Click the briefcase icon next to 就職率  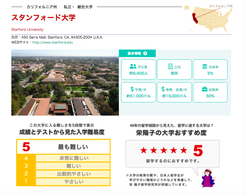click(x=205, y=89)
